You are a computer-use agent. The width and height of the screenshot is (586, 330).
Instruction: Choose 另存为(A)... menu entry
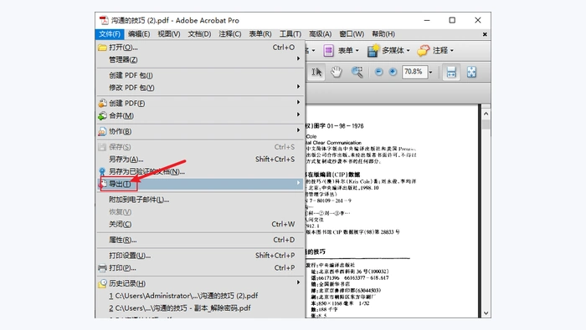[x=200, y=160]
